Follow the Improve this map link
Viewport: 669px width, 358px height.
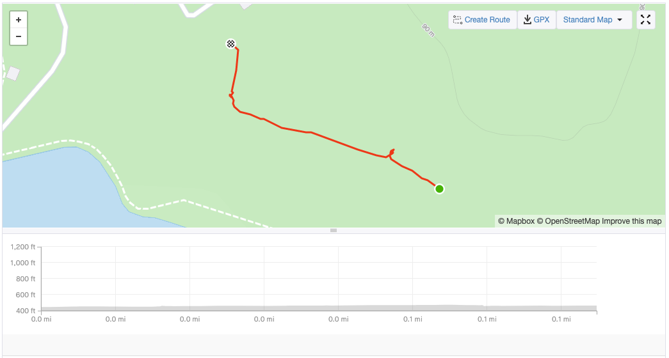coord(631,221)
